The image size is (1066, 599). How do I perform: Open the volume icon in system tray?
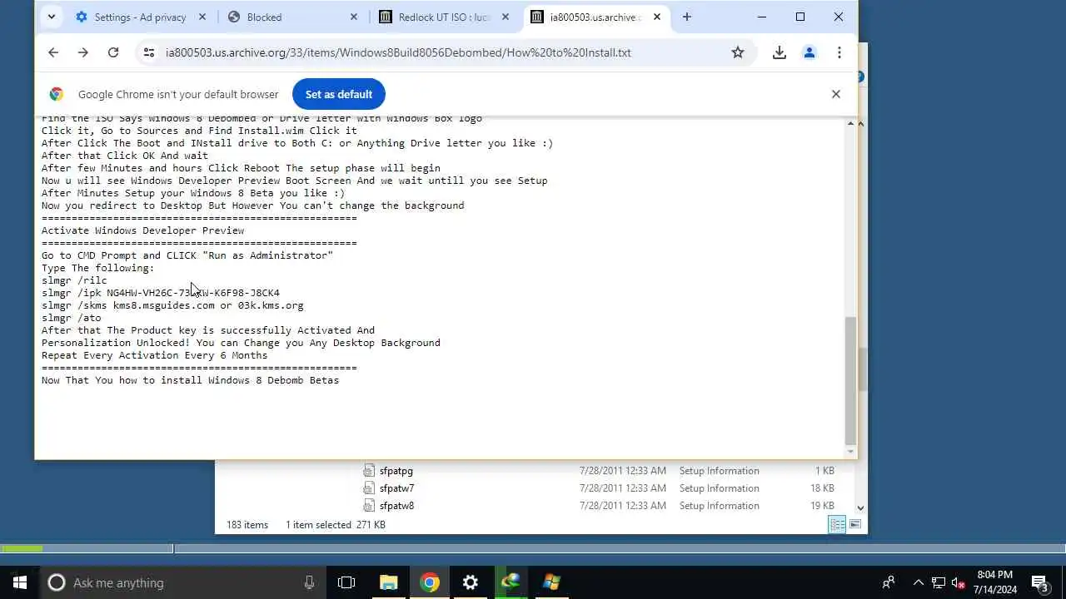[958, 582]
